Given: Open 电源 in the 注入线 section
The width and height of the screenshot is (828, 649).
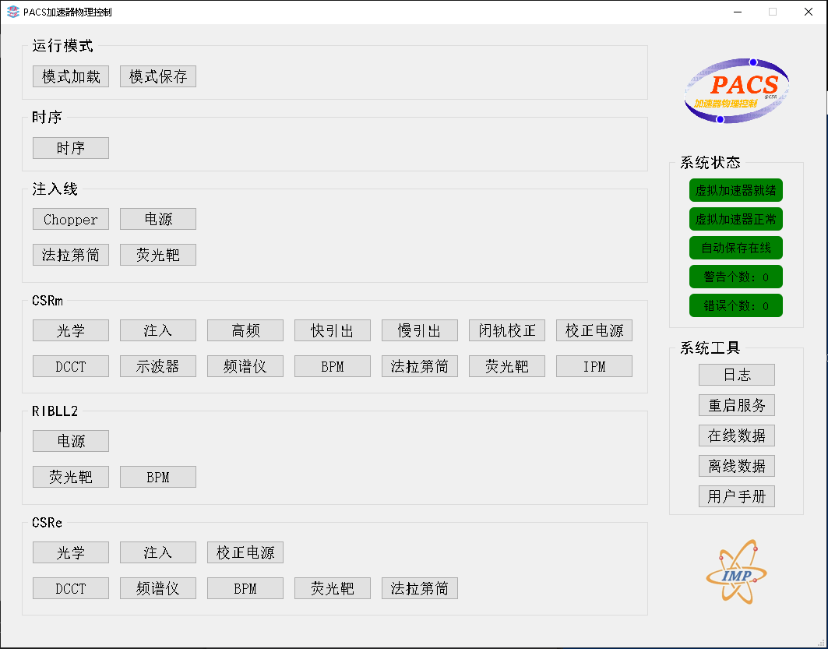Looking at the screenshot, I should (x=158, y=219).
